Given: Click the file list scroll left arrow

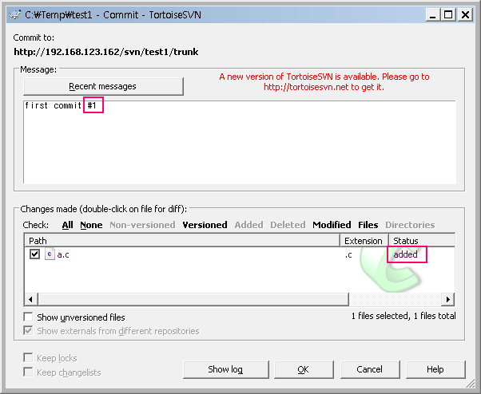Looking at the screenshot, I should (30, 299).
